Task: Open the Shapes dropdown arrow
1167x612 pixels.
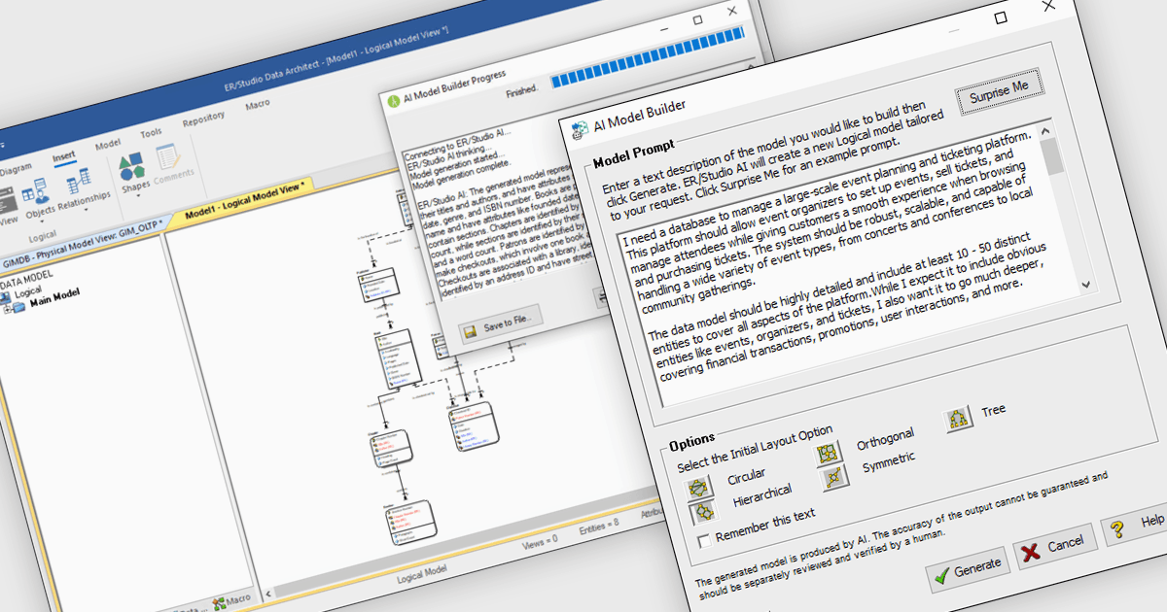Action: [138, 193]
